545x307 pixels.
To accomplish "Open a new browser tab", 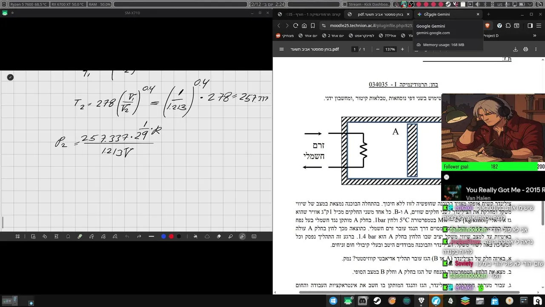I will 488,14.
